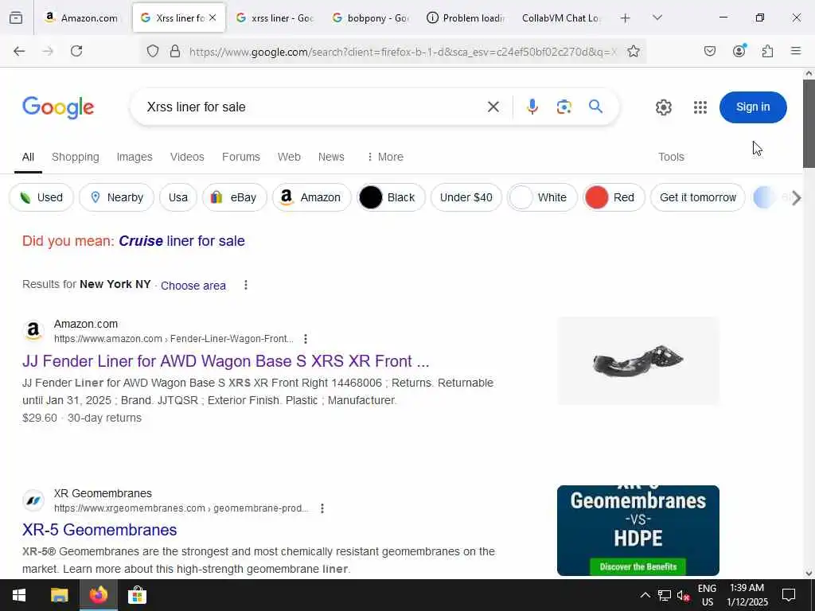Open a new browser tab
The height and width of the screenshot is (611, 815).
[x=626, y=18]
